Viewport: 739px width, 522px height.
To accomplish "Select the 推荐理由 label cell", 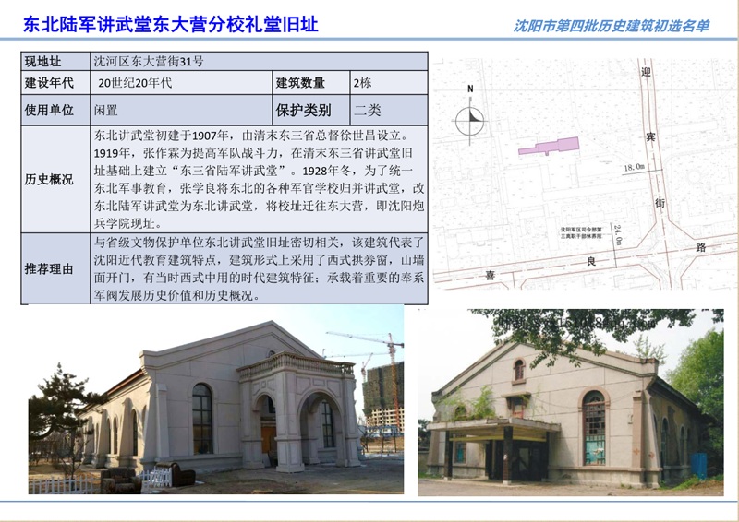I will [55, 268].
